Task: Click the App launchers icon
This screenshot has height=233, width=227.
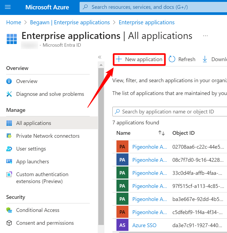Action: coord(9,161)
